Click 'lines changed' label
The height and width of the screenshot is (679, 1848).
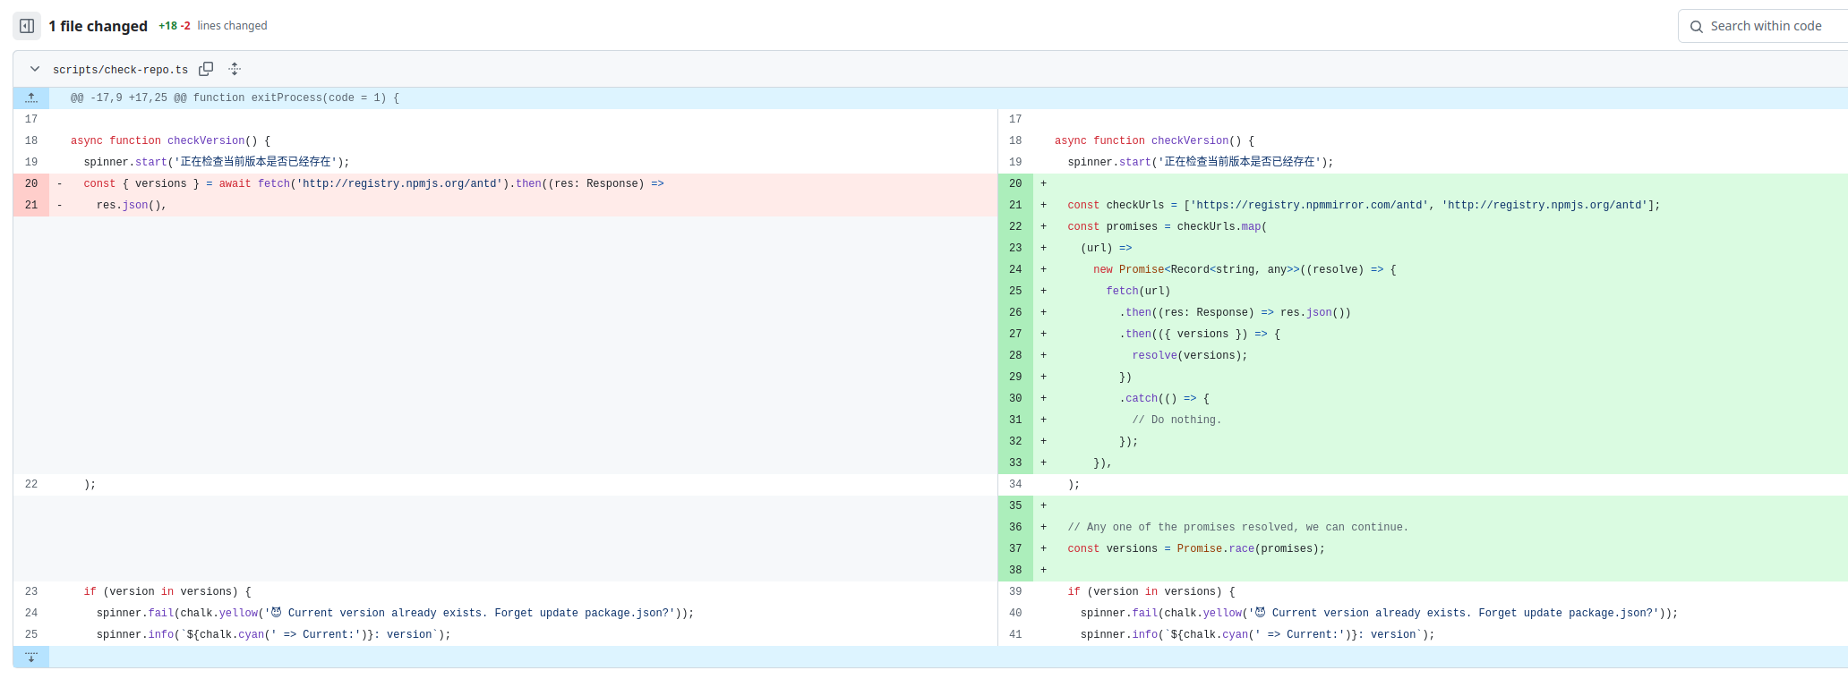click(232, 26)
